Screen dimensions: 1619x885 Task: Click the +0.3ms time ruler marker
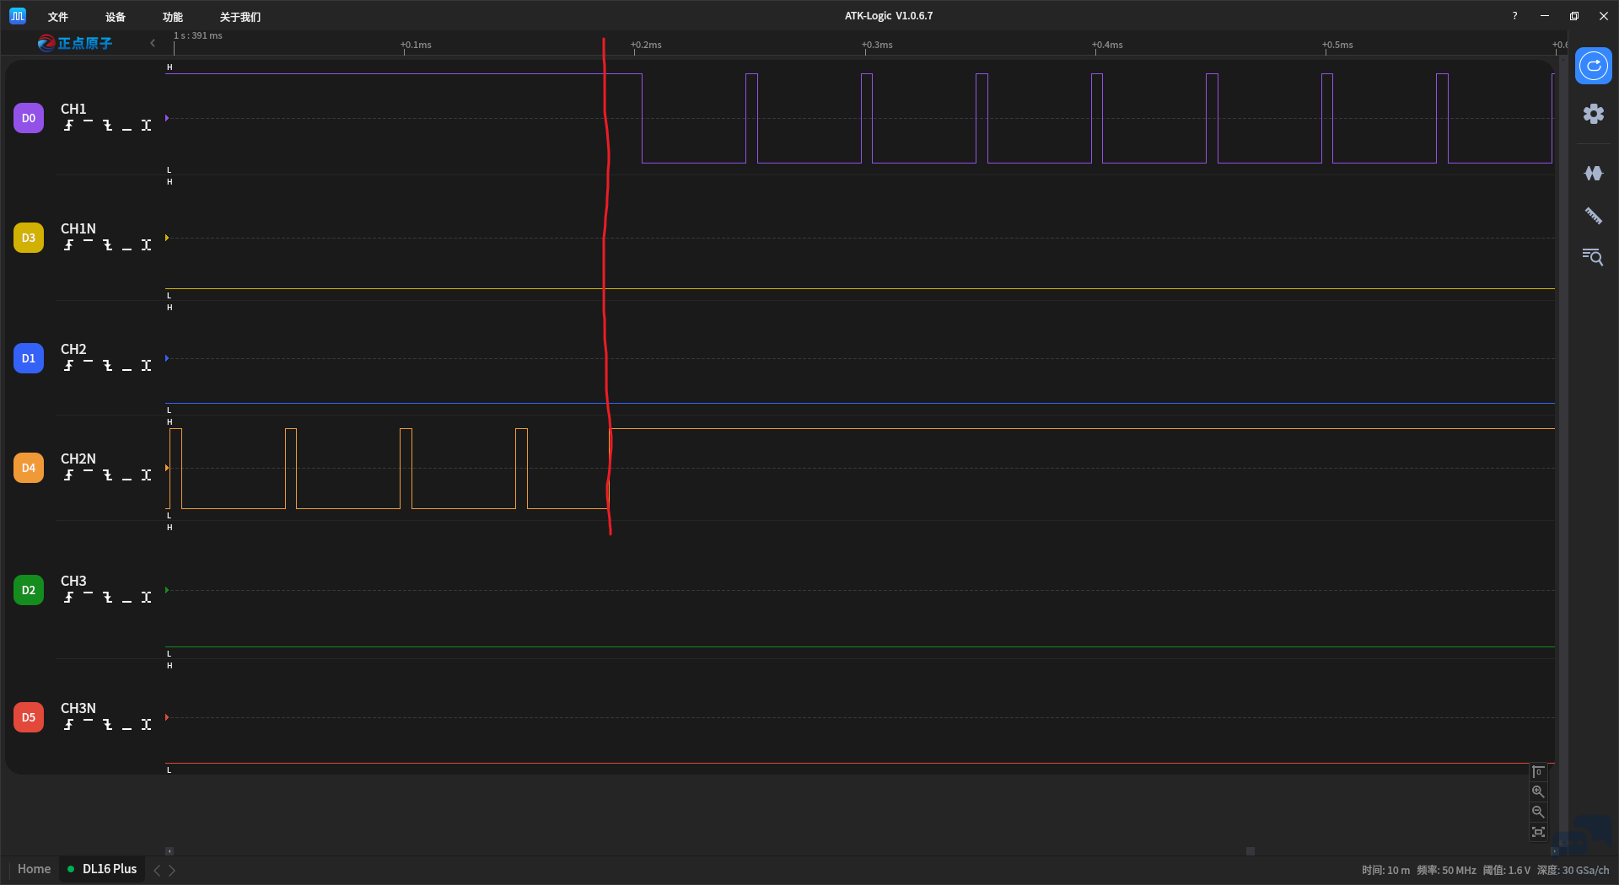point(877,45)
